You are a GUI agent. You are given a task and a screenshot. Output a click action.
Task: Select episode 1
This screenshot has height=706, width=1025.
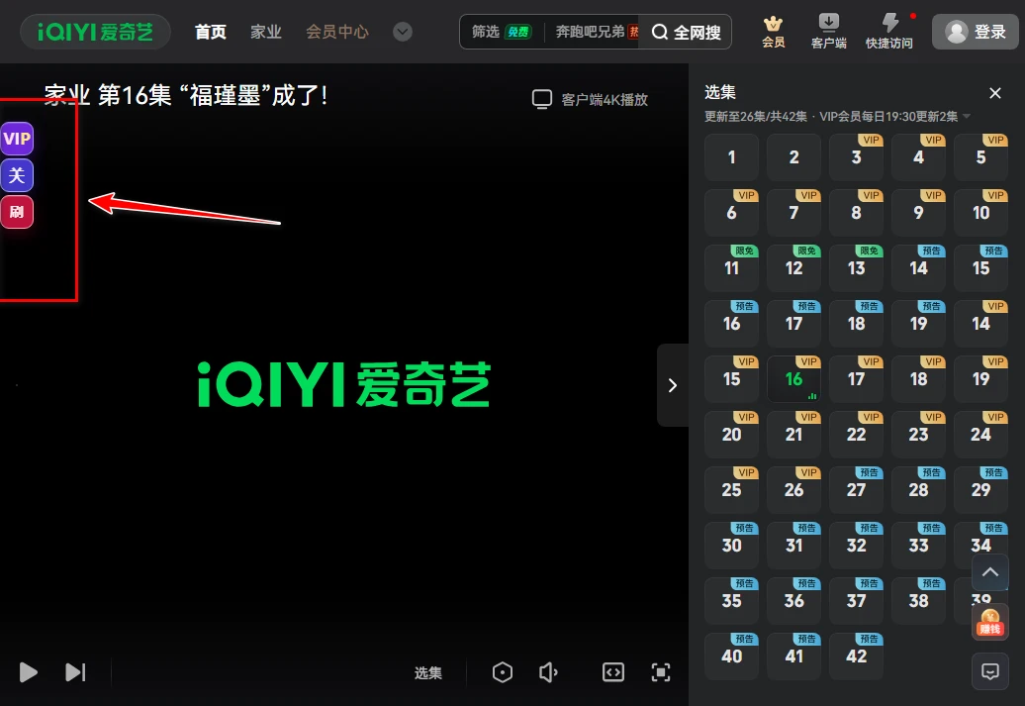(731, 157)
